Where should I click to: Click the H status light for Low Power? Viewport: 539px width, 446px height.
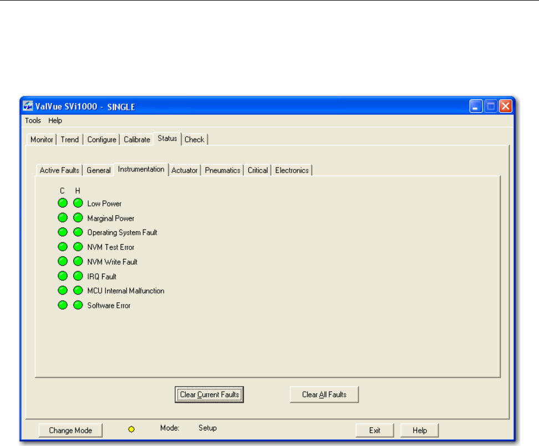pos(78,203)
